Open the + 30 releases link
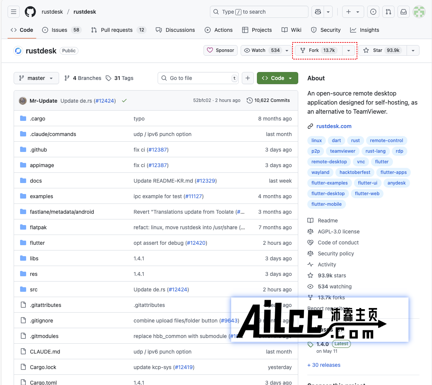Screen dimensions: 432x385 click(x=324, y=365)
